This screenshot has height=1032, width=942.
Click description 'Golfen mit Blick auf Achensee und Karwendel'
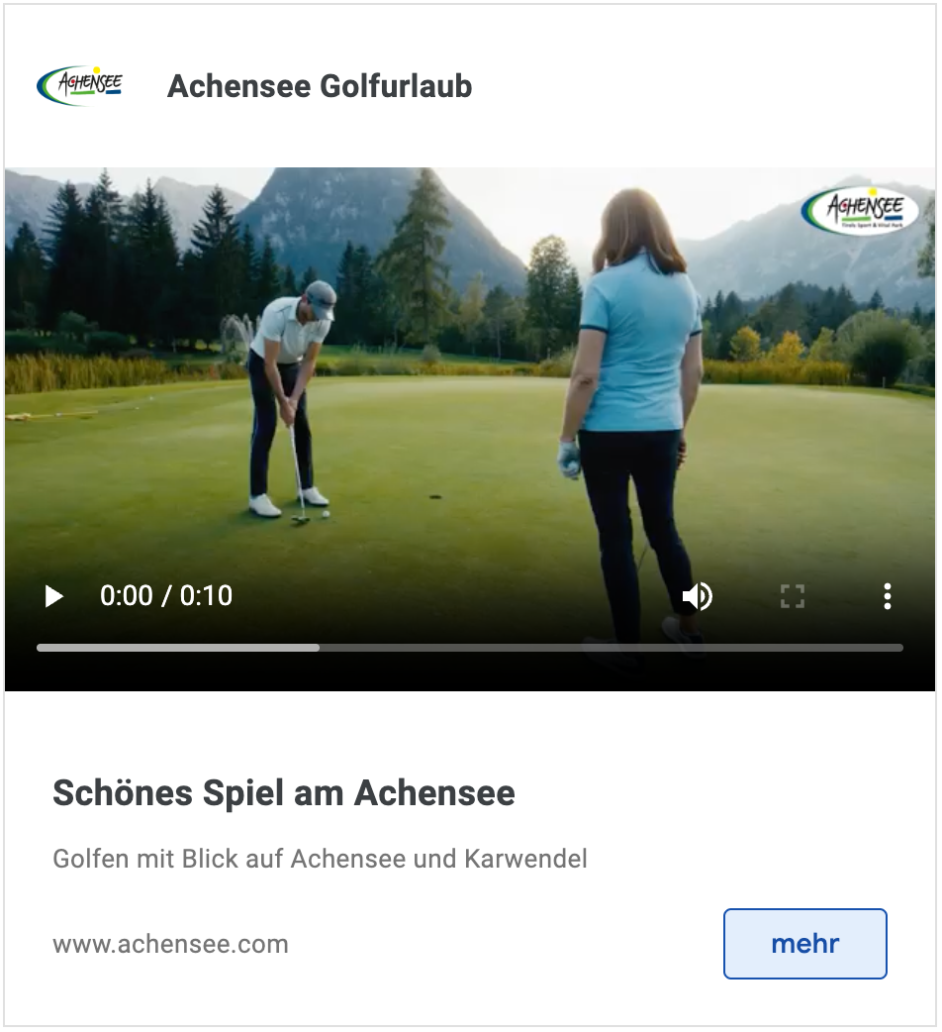click(x=320, y=859)
